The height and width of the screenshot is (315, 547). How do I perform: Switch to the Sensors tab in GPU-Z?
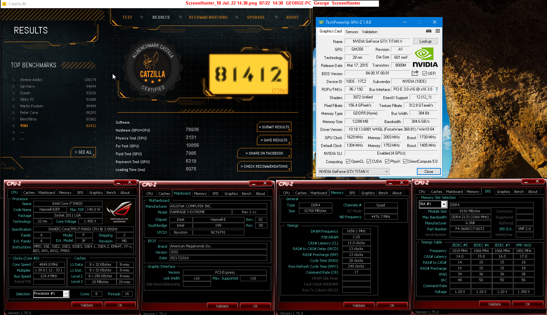(352, 31)
